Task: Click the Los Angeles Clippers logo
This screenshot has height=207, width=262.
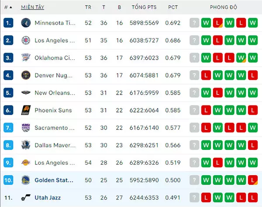Action: click(x=26, y=41)
